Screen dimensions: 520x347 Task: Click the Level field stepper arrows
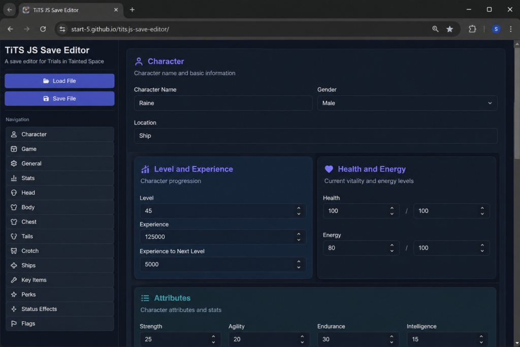tap(299, 211)
